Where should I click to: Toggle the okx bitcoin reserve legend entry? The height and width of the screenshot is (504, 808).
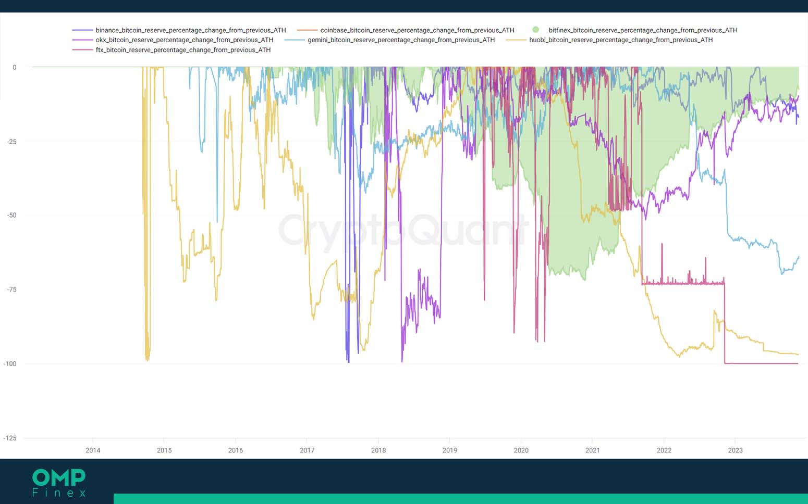click(x=173, y=40)
